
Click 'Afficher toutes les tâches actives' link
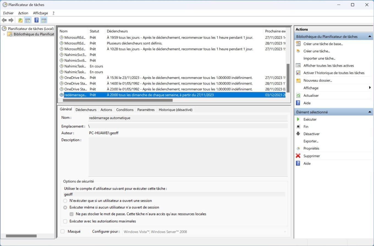[329, 66]
